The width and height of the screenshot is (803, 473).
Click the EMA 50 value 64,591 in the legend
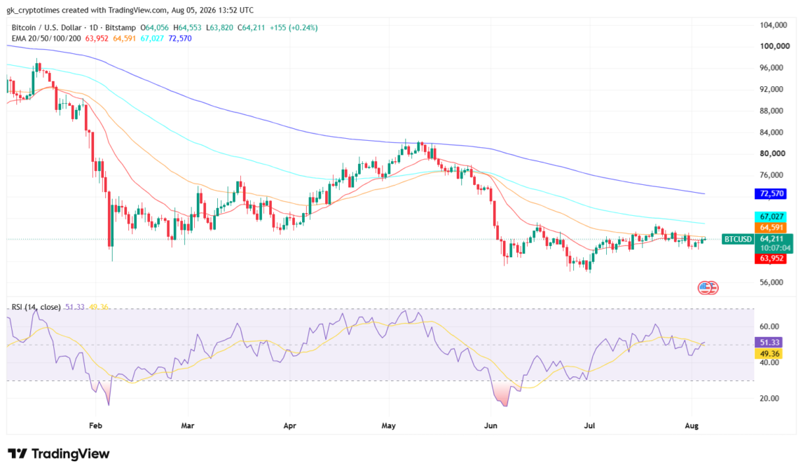[125, 39]
